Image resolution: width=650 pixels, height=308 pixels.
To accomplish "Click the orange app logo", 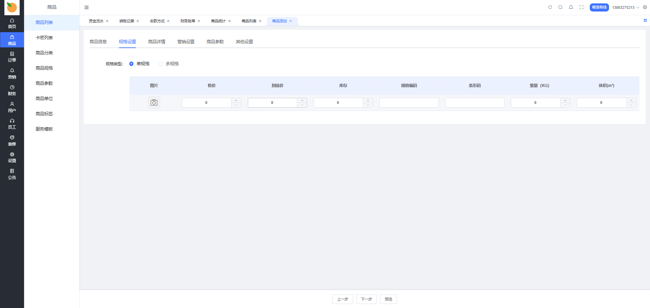I will click(x=12, y=7).
